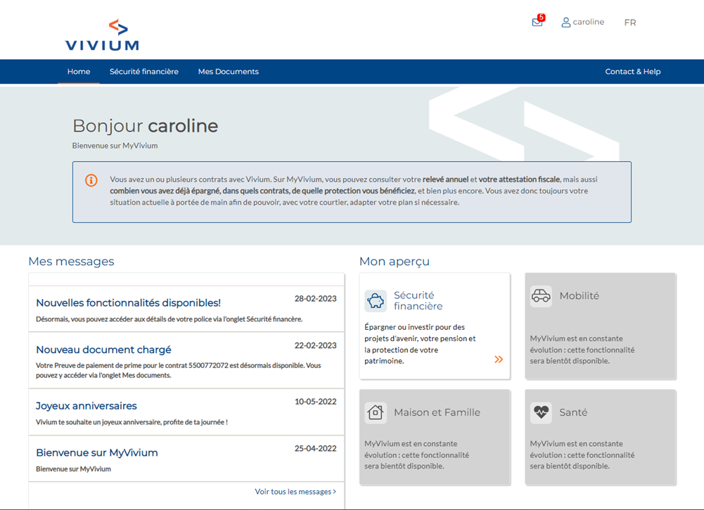The height and width of the screenshot is (510, 704).
Task: Click the Mes messages heading
Action: (72, 261)
